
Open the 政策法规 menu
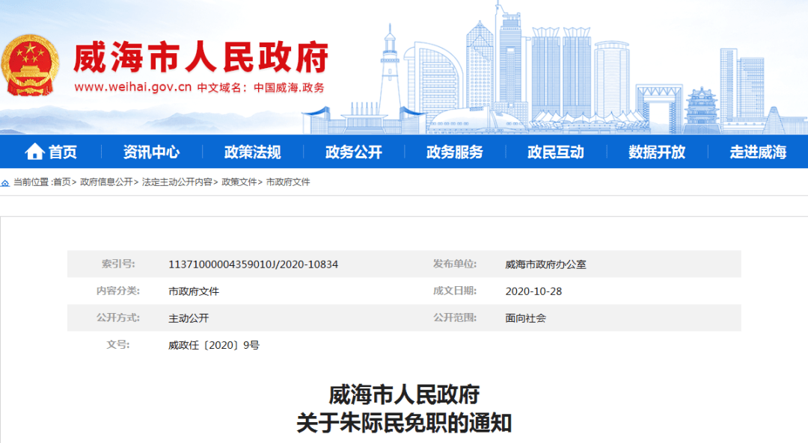click(252, 152)
